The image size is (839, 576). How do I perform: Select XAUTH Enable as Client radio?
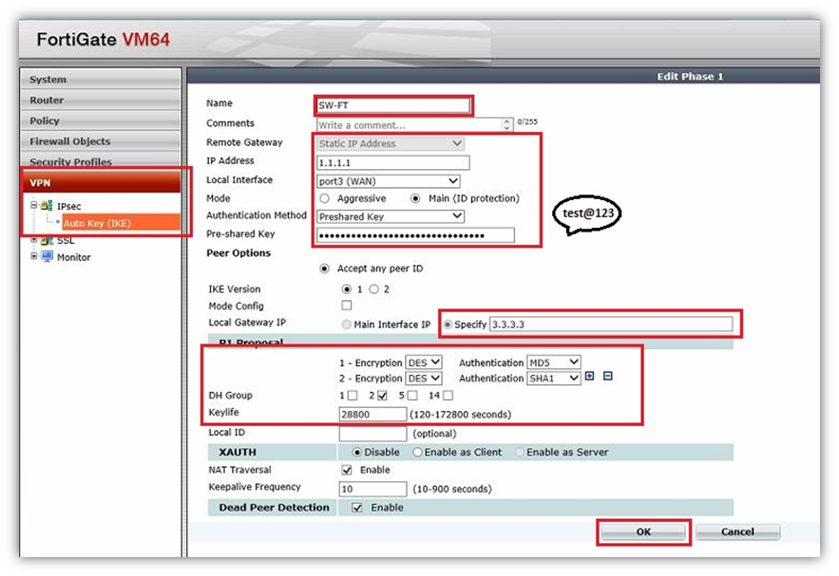[417, 452]
